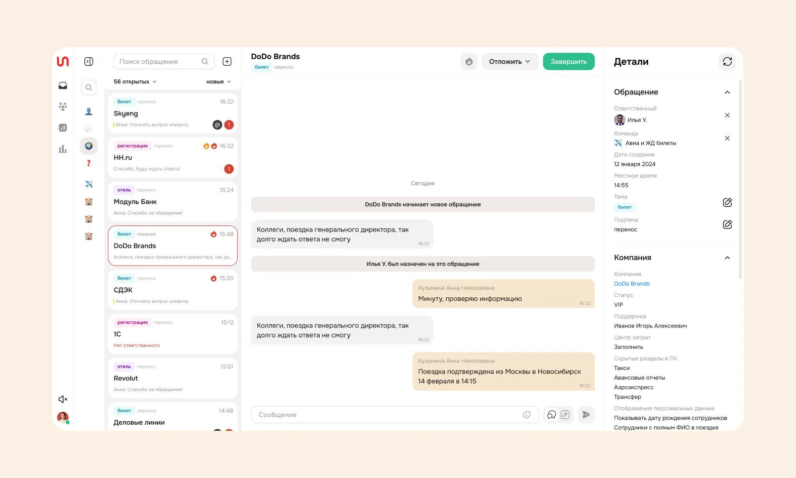Collapse the 'Обращение' section chevron
The width and height of the screenshot is (796, 478).
727,92
